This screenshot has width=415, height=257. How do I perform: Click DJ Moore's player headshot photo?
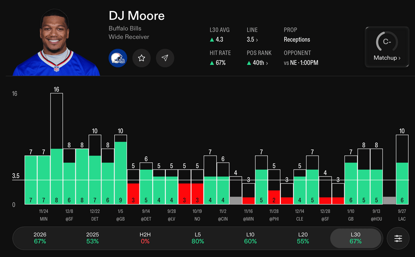[x=56, y=42]
